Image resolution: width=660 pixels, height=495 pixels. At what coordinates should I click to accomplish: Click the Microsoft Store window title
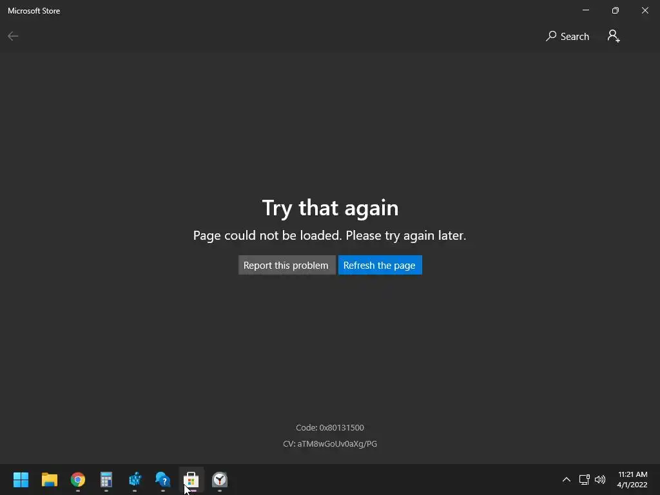pos(34,11)
